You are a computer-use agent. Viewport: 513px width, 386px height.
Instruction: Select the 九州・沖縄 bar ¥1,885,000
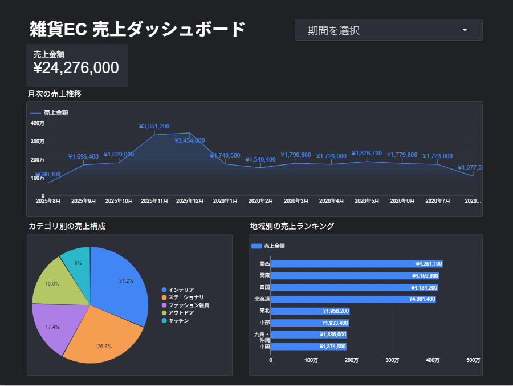[x=309, y=335]
